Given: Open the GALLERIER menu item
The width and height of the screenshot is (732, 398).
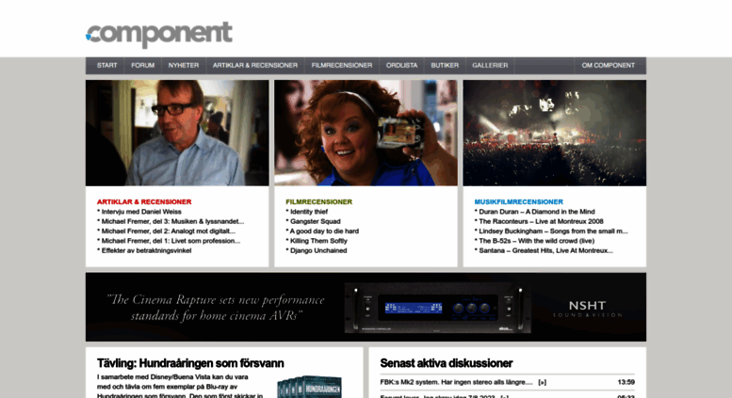Looking at the screenshot, I should [490, 65].
